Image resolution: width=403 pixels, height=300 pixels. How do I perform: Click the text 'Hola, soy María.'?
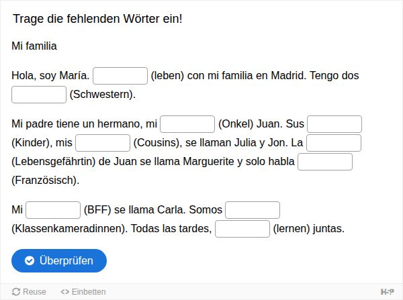tap(50, 76)
